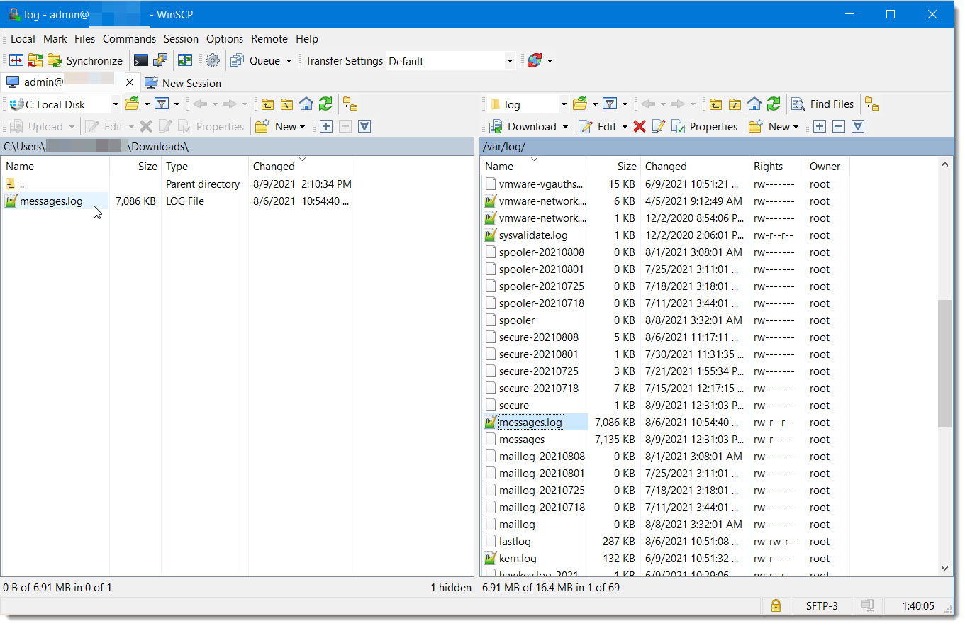Go to parent directory in remote panel

(715, 104)
